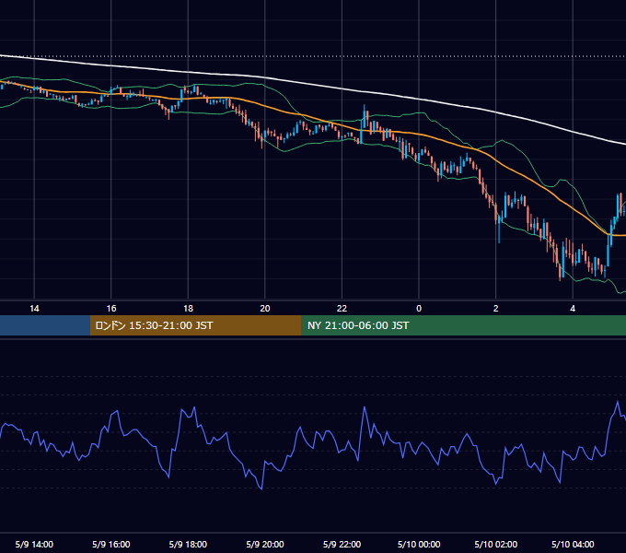
Task: Click the 14 hour axis label
Action: 34,309
